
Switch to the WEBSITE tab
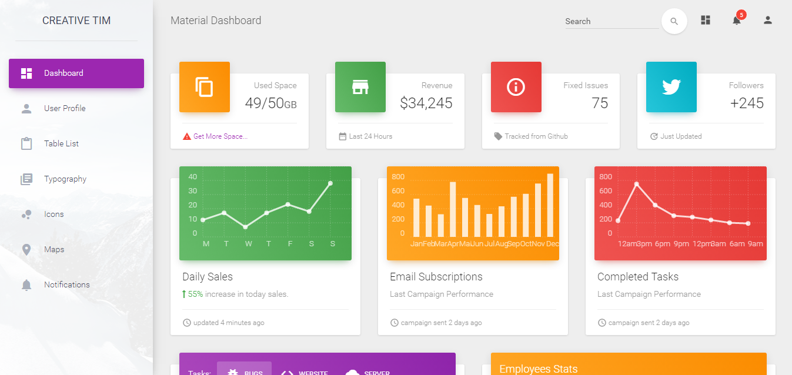click(304, 370)
